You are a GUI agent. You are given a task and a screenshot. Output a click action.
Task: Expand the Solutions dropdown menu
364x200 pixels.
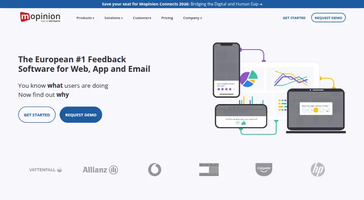[113, 18]
